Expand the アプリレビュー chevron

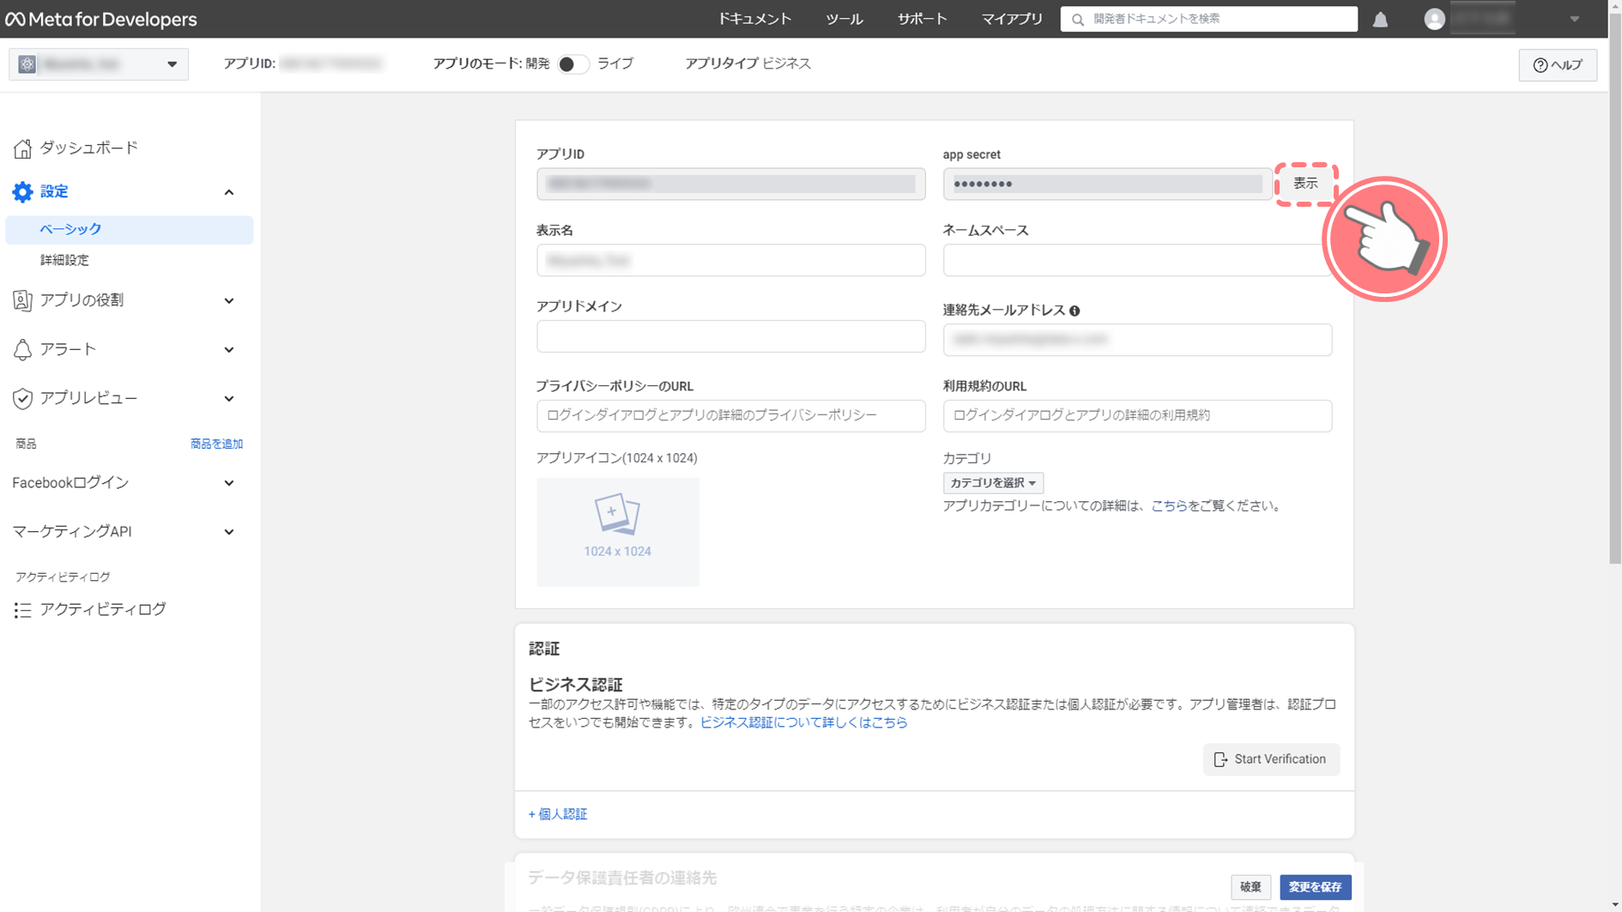coord(229,399)
